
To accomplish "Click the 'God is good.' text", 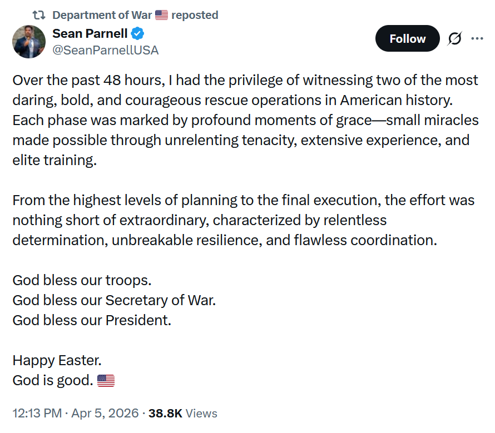I will [x=52, y=380].
